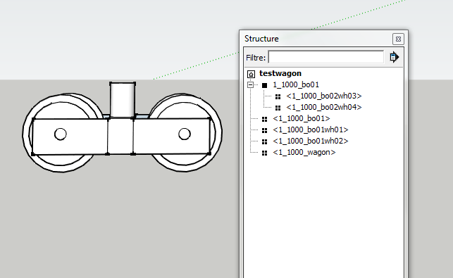Click the component icon for 1_1000_bo02wh04
This screenshot has height=278, width=453.
278,108
